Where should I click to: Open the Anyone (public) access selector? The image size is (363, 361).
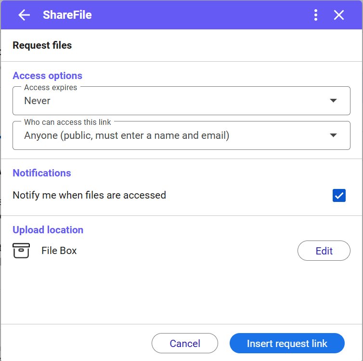tap(181, 135)
